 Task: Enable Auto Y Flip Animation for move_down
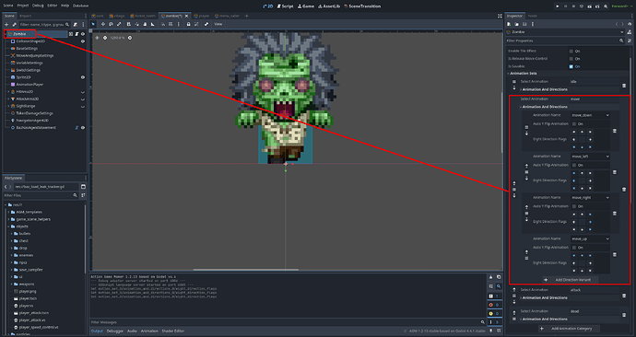574,124
